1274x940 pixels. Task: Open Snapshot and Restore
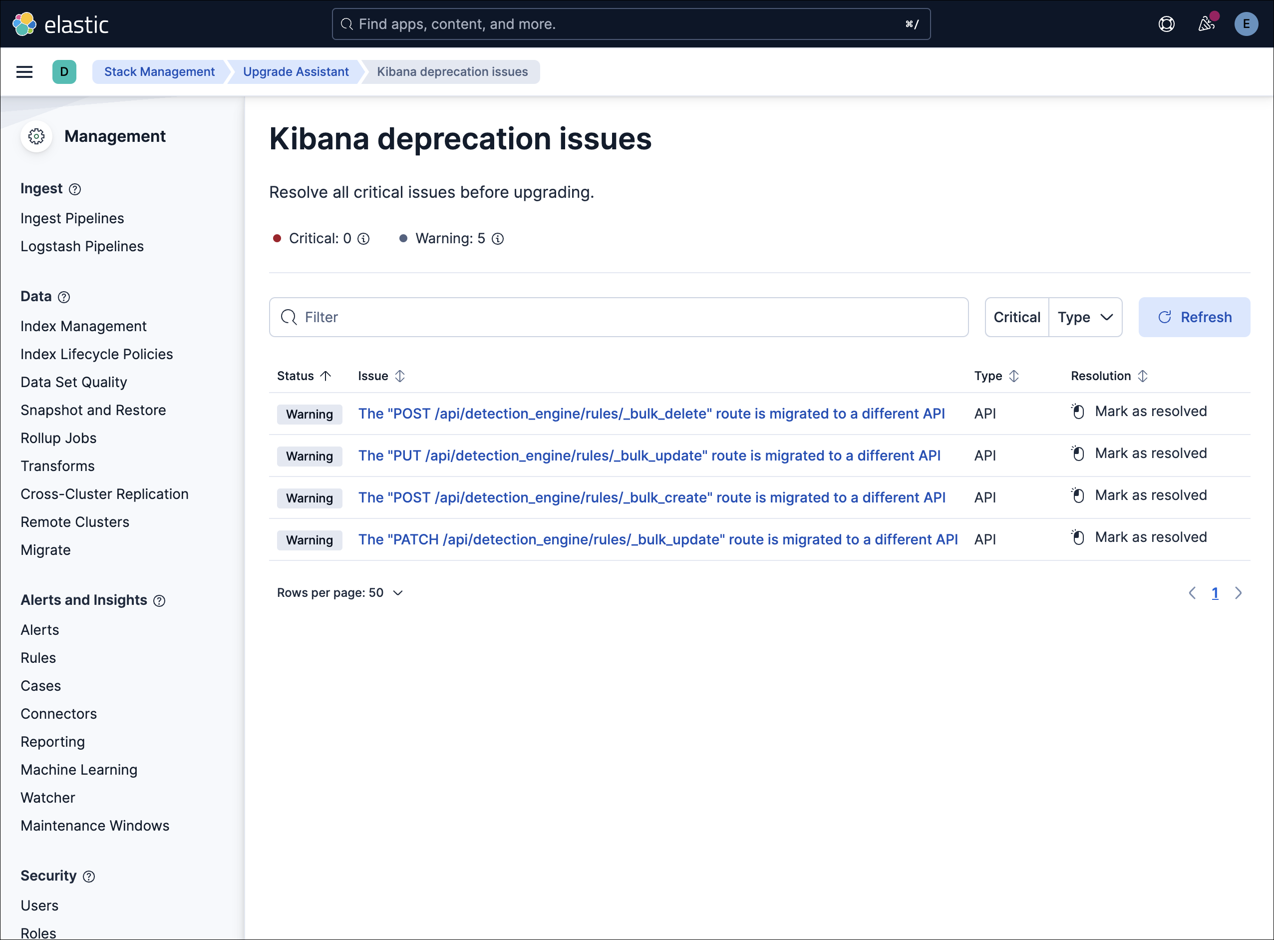[x=93, y=410]
